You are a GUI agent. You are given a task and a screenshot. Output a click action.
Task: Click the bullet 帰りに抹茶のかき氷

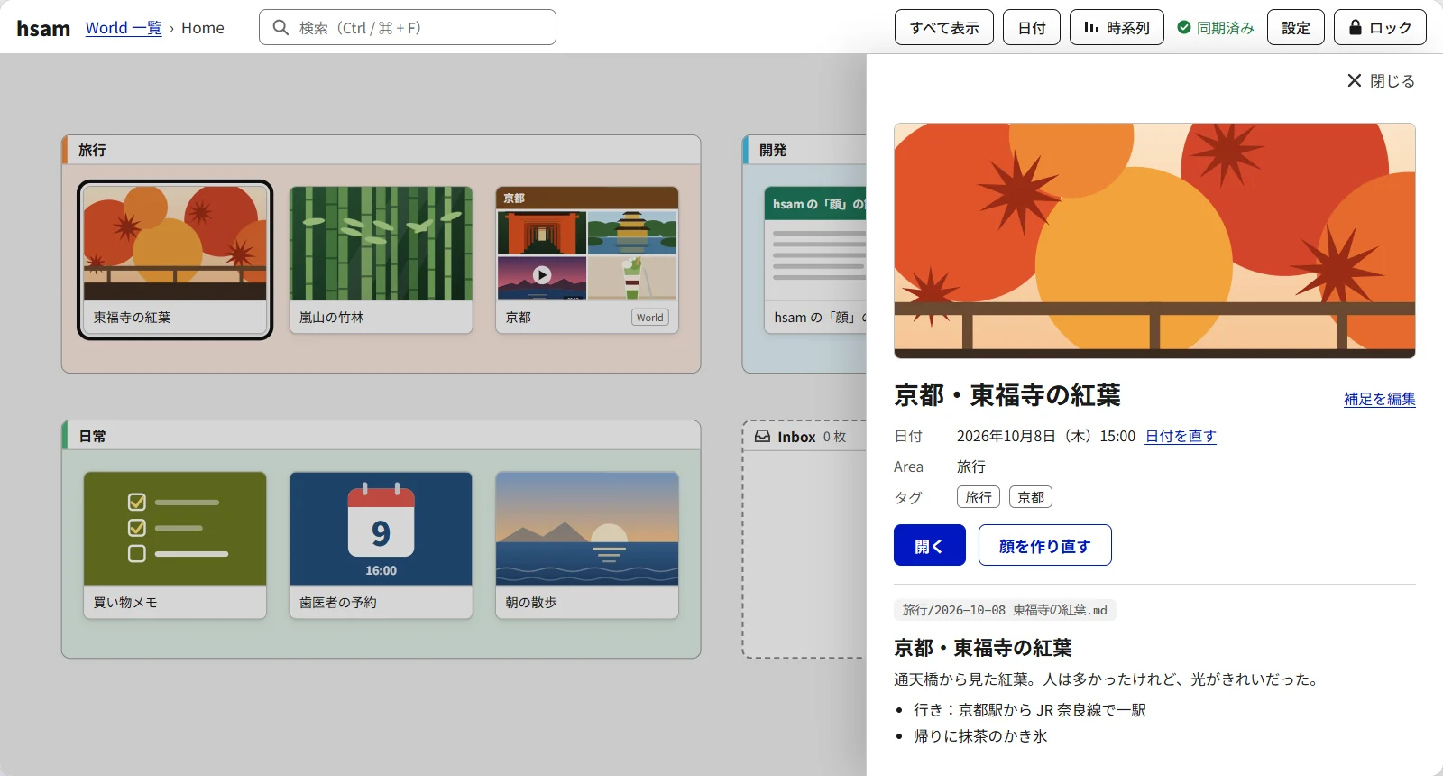click(x=980, y=736)
